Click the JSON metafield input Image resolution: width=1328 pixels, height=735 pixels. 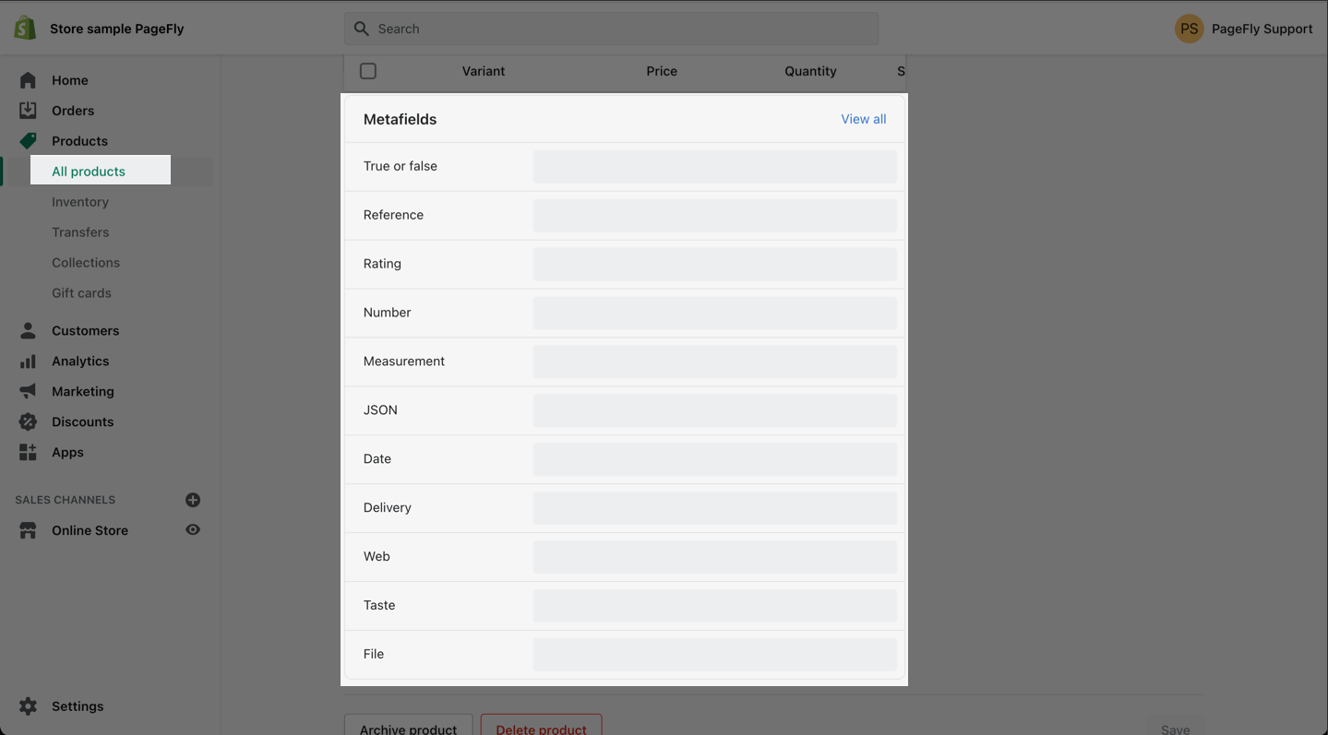(x=714, y=410)
